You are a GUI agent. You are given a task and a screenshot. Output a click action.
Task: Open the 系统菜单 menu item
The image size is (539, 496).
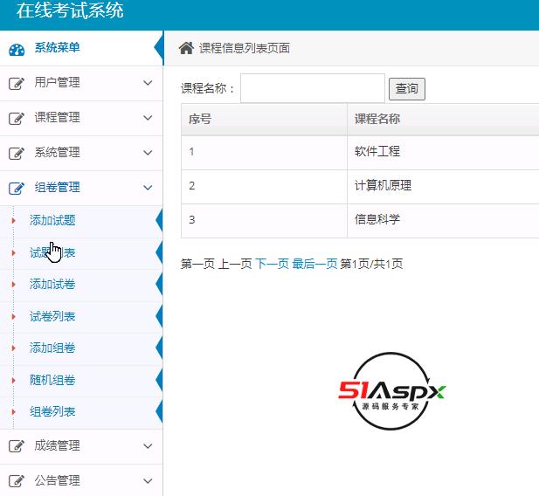[57, 47]
